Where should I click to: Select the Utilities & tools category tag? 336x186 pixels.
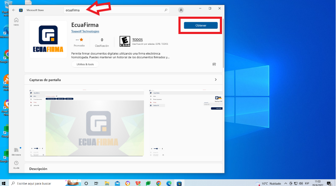click(85, 64)
